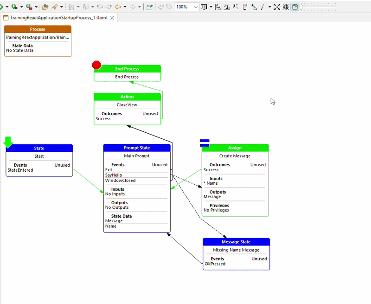The image size is (371, 304).
Task: Click the Name state data row in Main Prompt
Action: pos(137,226)
